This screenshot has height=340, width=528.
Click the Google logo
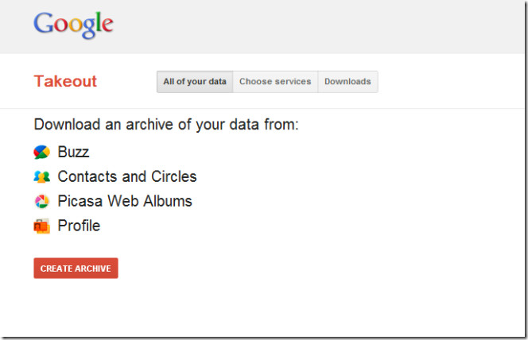pyautogui.click(x=73, y=25)
